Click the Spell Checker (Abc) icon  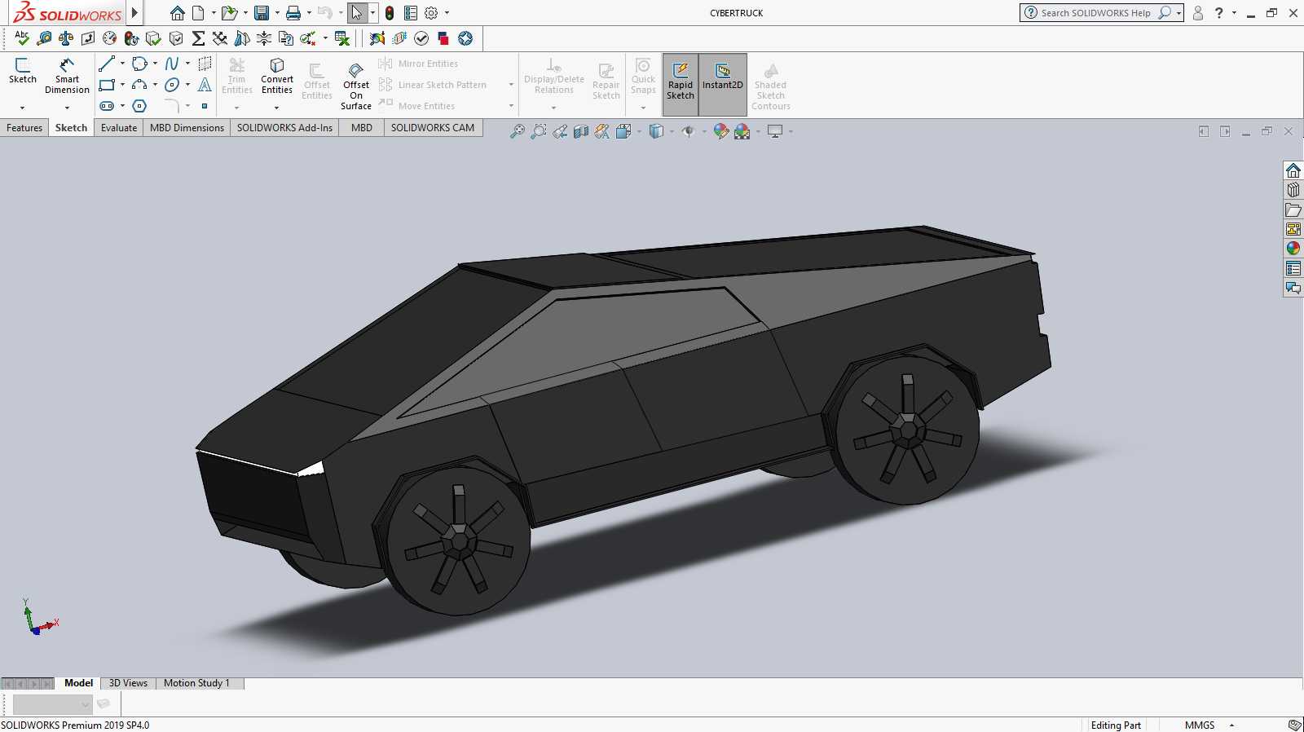point(22,37)
